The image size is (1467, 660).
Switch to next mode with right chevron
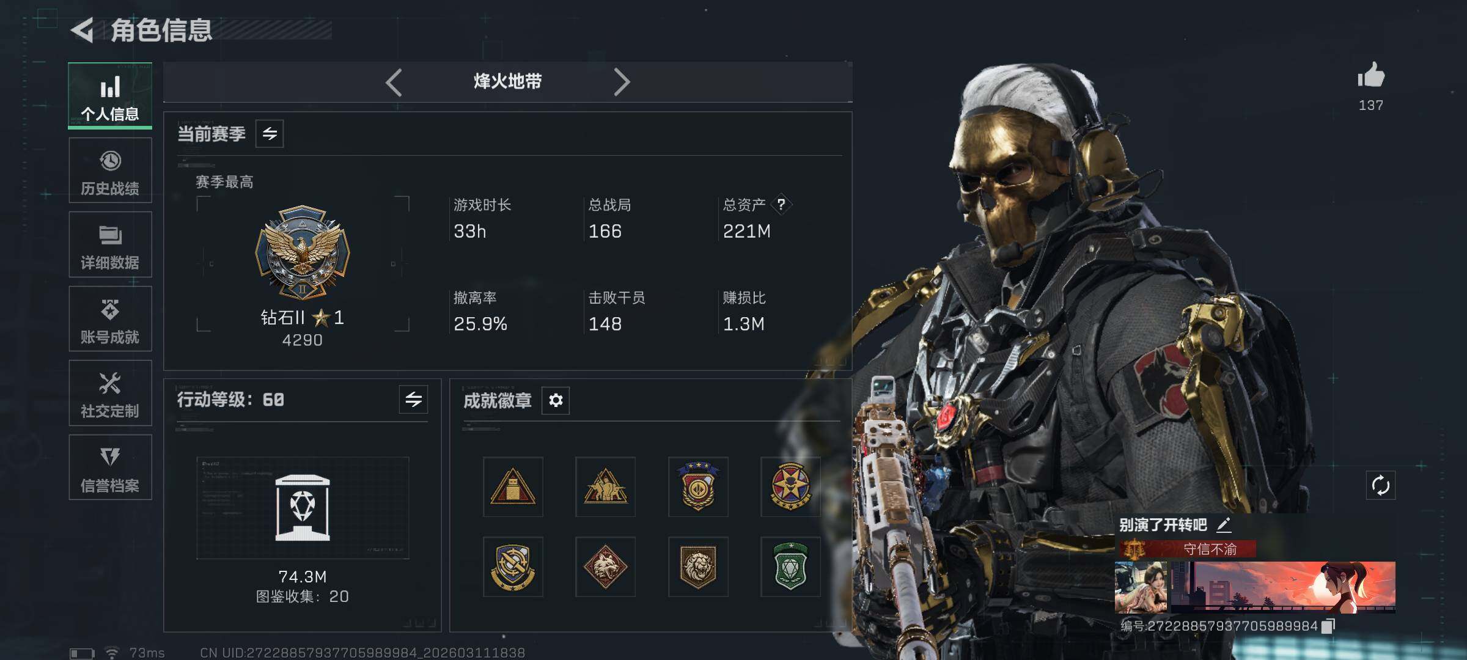point(621,82)
